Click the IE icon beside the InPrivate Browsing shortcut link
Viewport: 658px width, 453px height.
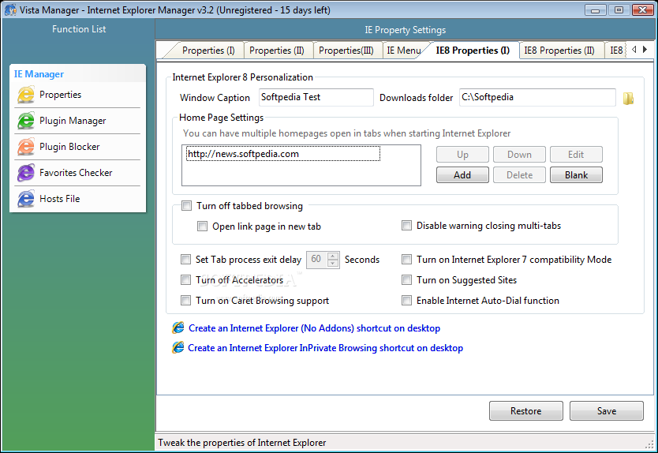point(178,347)
